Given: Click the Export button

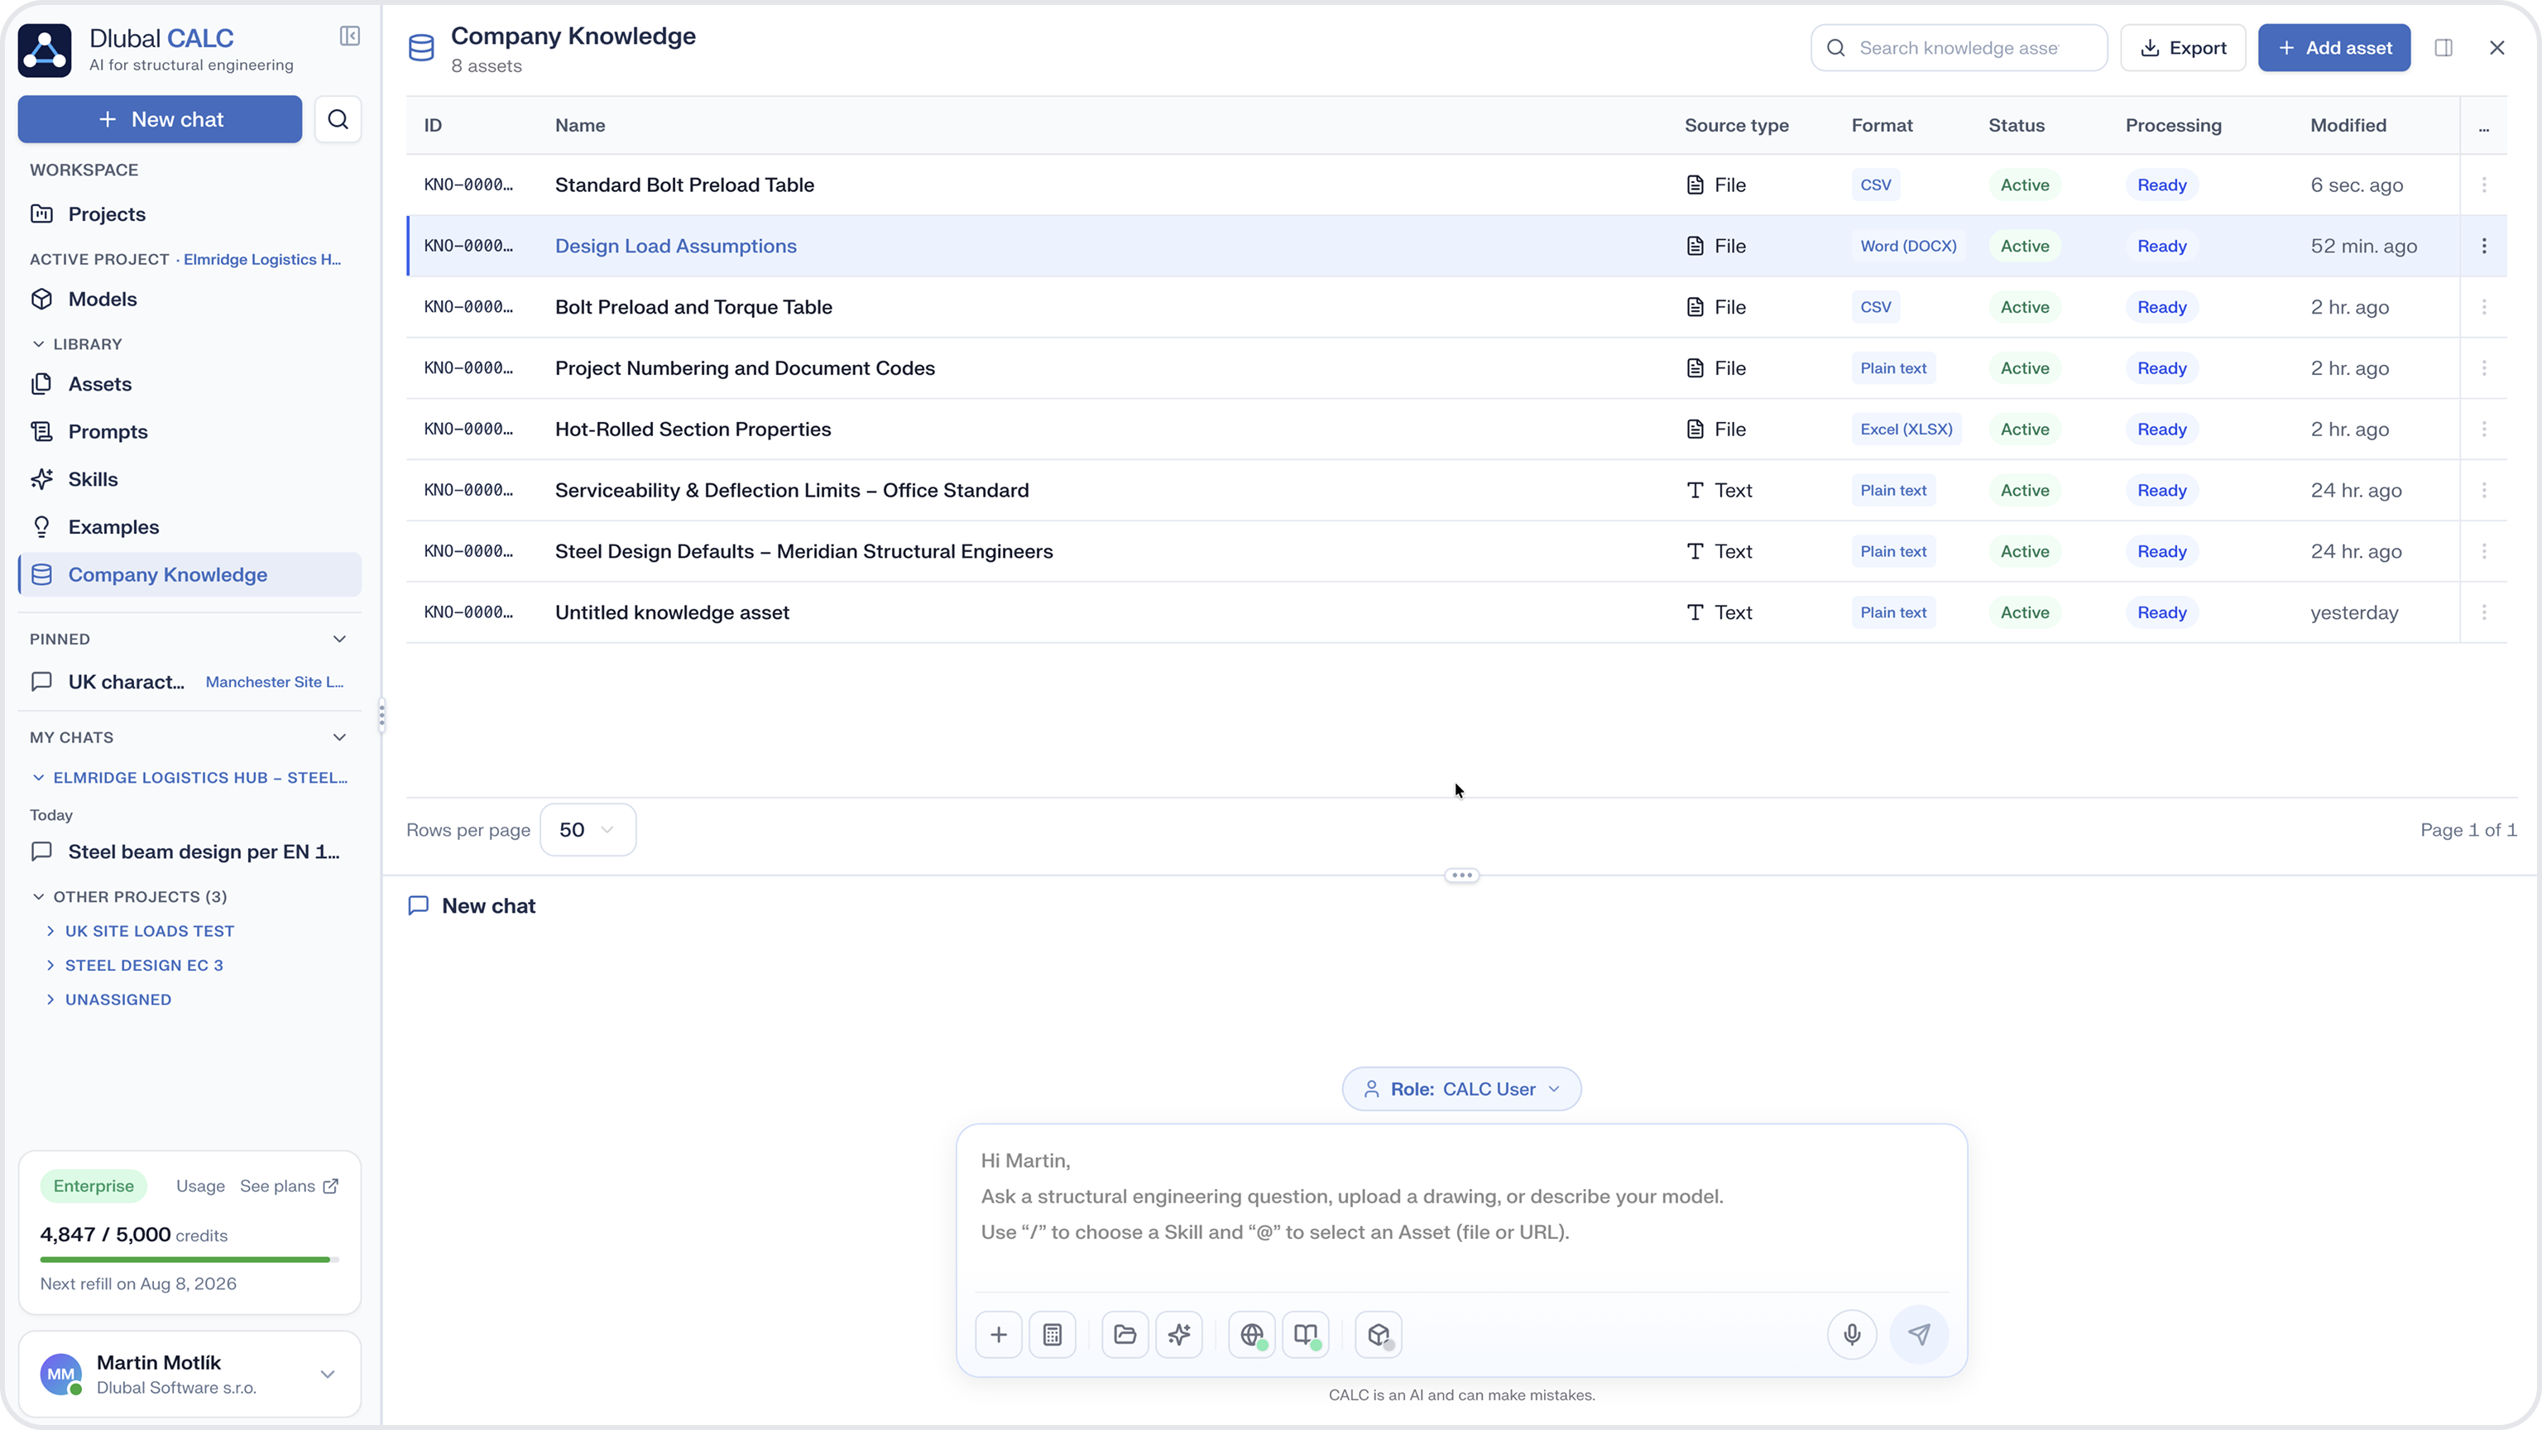Looking at the screenshot, I should [x=2183, y=48].
